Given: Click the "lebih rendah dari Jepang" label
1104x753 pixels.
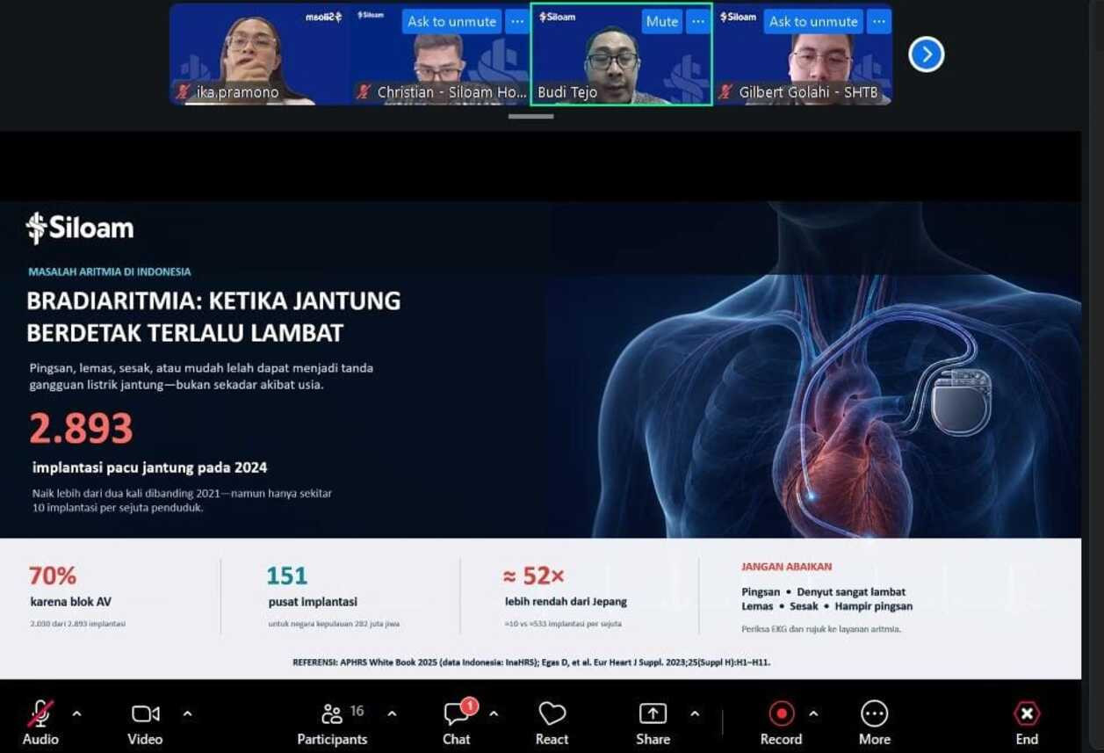Looking at the screenshot, I should (x=566, y=602).
